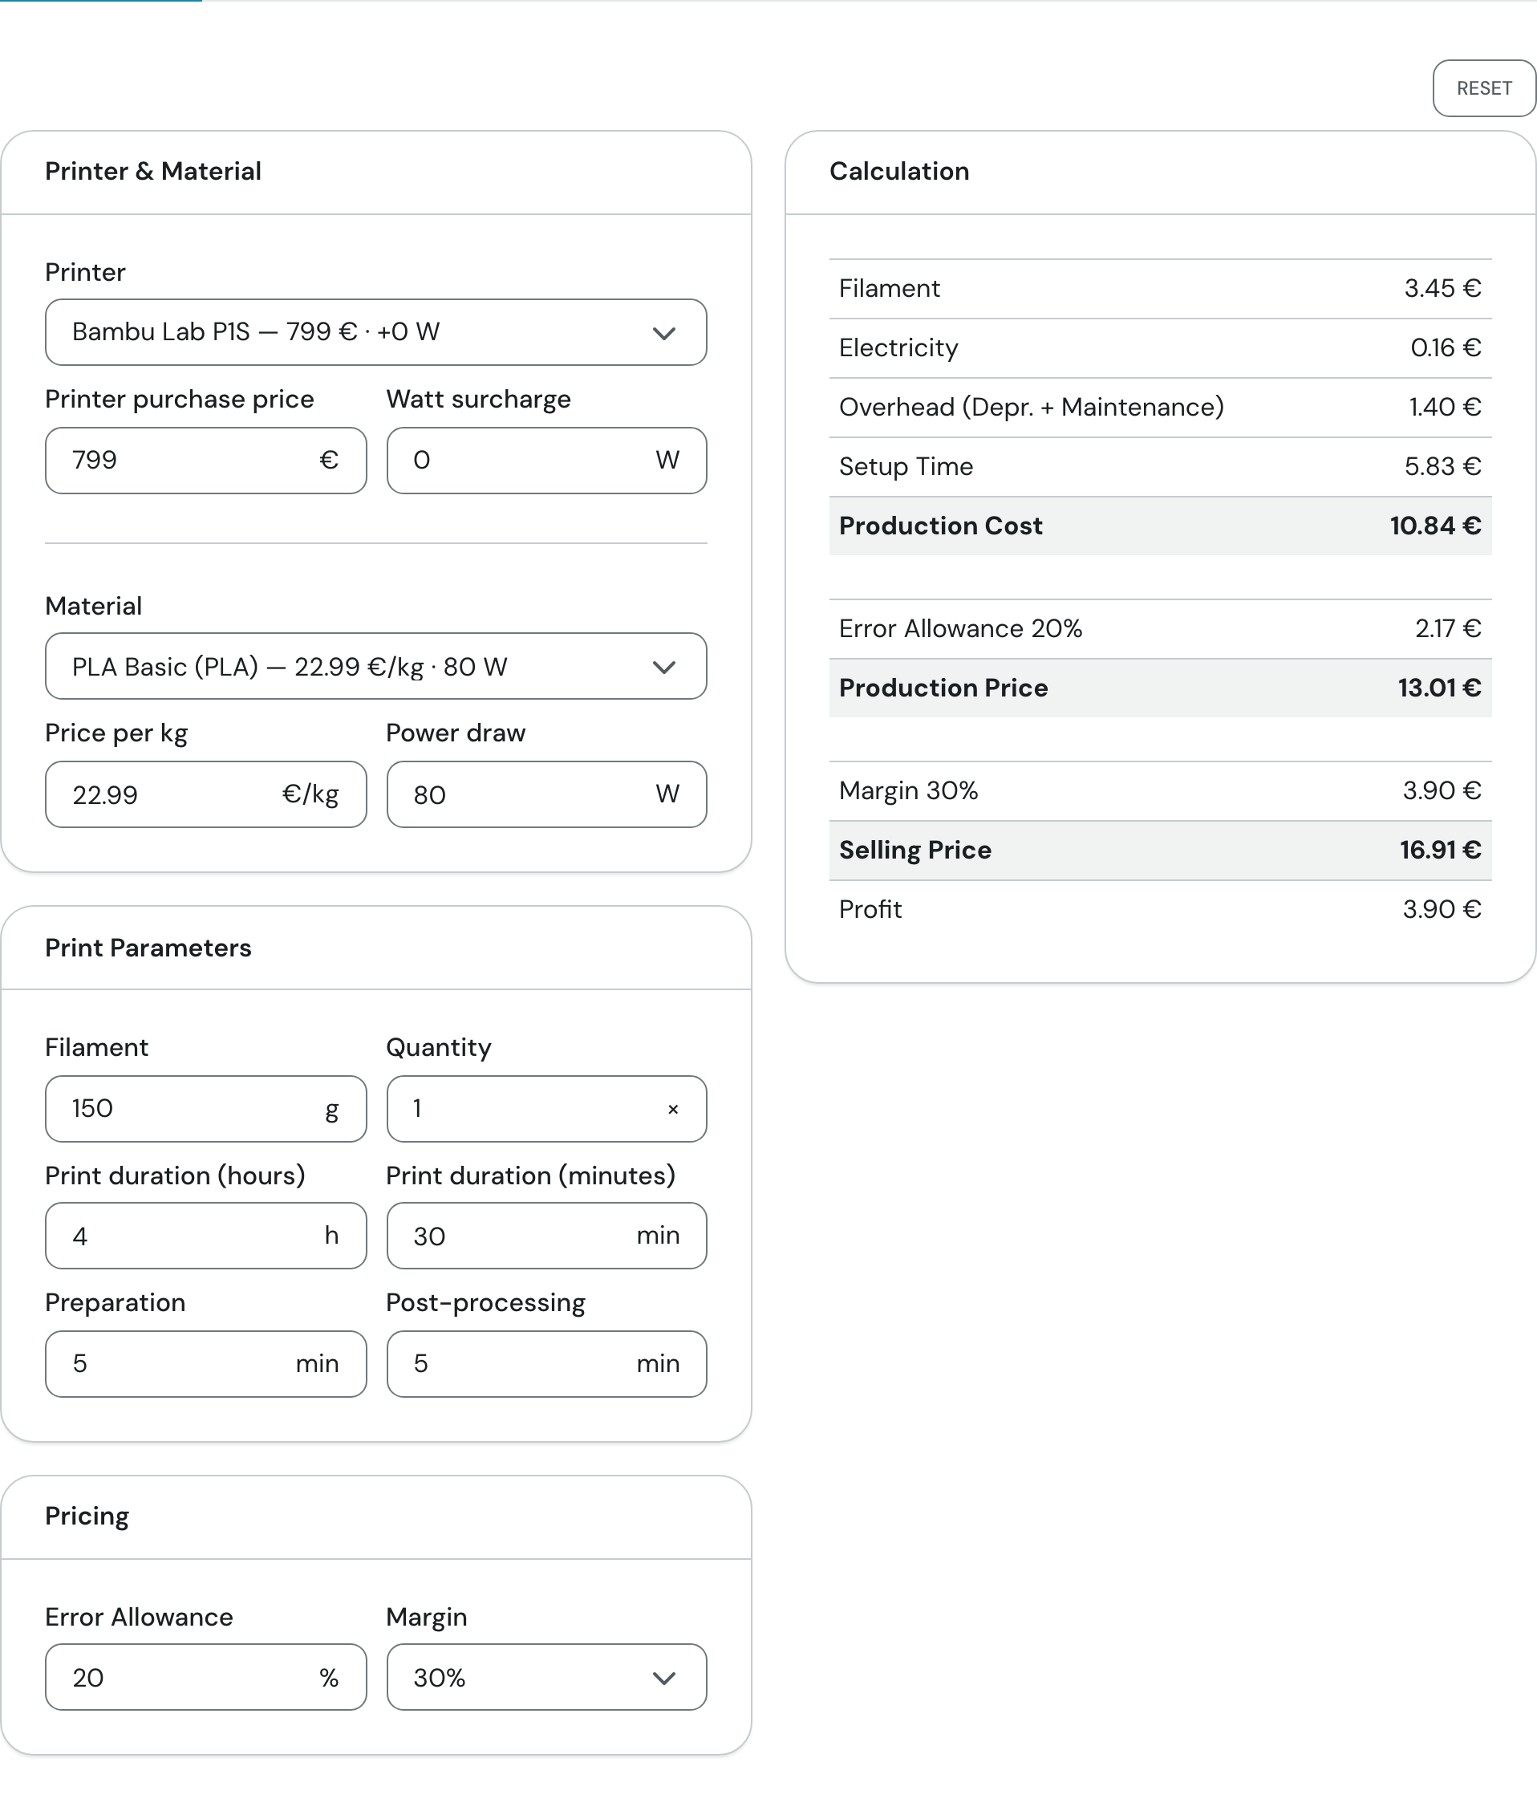Image resolution: width=1537 pixels, height=1815 pixels.
Task: Click the Error Allowance percent field
Action: (x=205, y=1677)
